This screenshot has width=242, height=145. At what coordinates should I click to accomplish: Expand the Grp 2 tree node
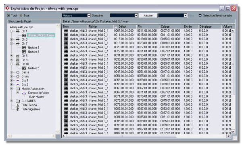(x=11, y=85)
